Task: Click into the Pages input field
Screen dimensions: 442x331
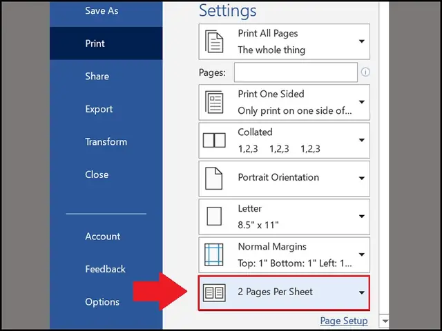Action: pos(296,72)
